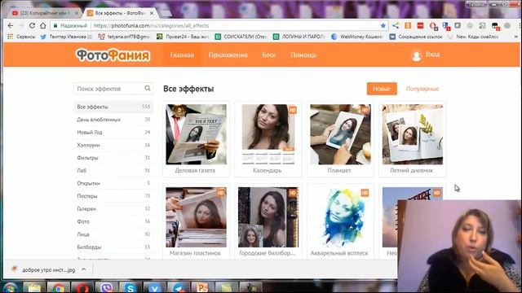
Task: Open the Планшет effect thumbnail
Action: [340, 134]
